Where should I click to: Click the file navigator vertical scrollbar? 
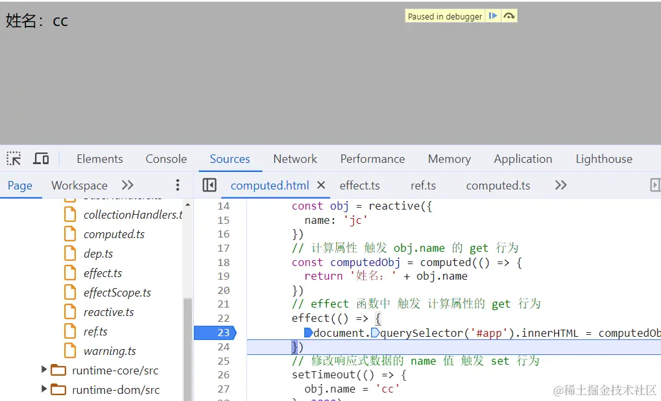187,349
